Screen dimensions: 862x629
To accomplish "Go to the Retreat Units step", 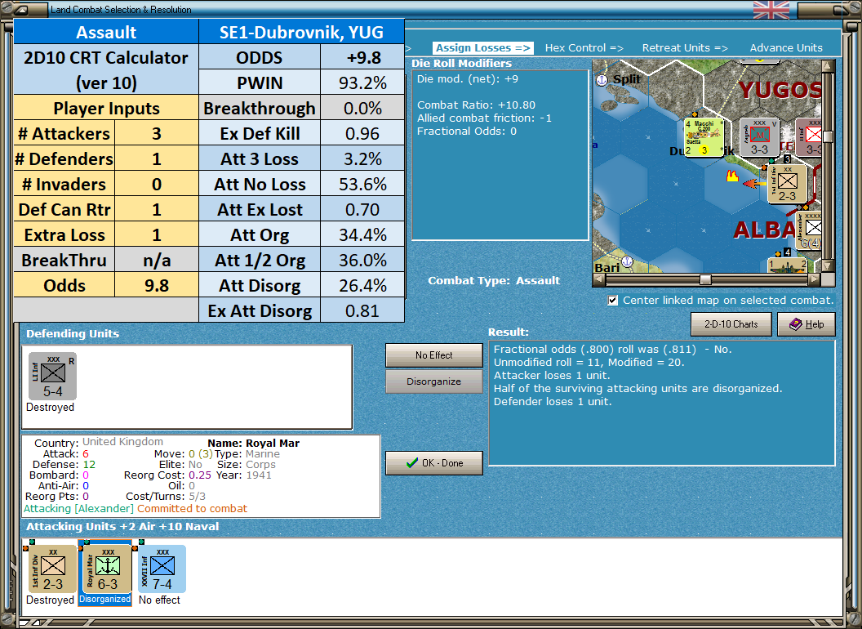I will [685, 48].
